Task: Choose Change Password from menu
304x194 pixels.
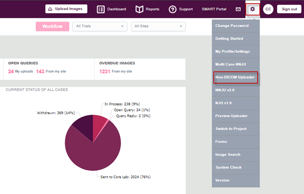Action: (x=232, y=26)
